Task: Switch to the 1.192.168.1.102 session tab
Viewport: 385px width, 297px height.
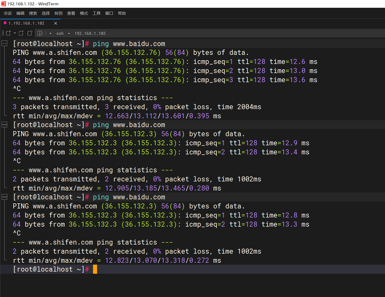Action: point(30,23)
